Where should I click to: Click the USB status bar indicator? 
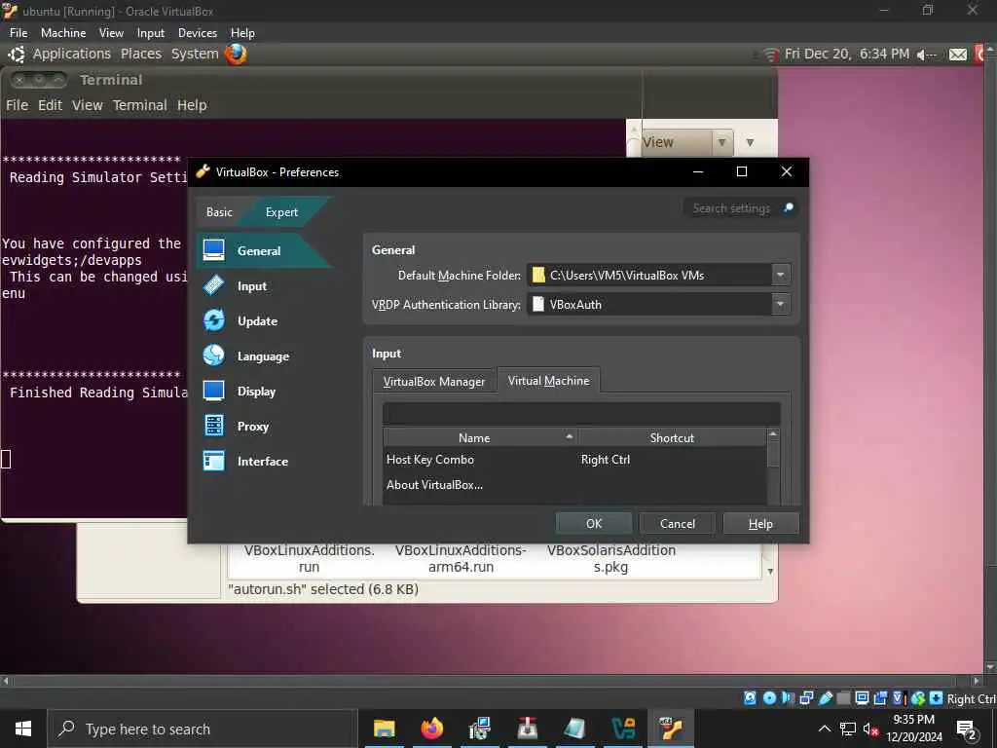826,698
